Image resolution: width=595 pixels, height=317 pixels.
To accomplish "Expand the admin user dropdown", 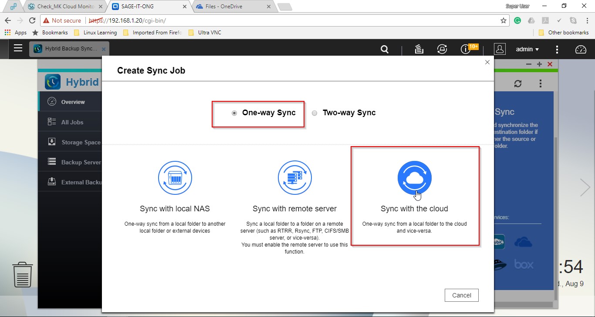I will [527, 49].
